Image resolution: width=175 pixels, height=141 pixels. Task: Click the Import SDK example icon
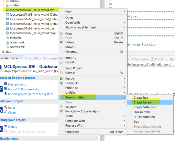click(x=6, y=89)
